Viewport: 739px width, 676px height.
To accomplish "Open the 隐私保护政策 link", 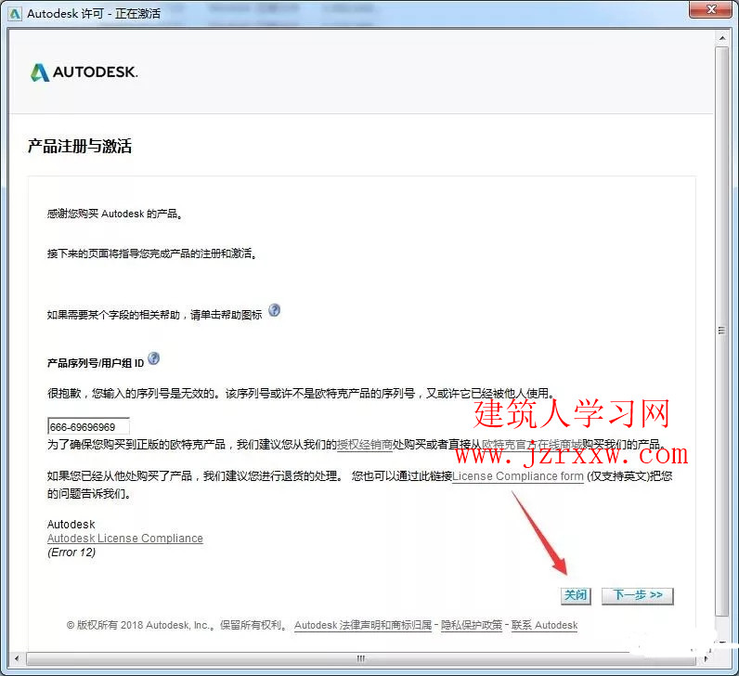I will pos(472,625).
